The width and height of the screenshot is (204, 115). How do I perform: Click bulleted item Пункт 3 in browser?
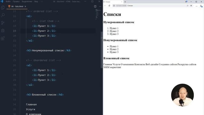pyautogui.click(x=114, y=52)
